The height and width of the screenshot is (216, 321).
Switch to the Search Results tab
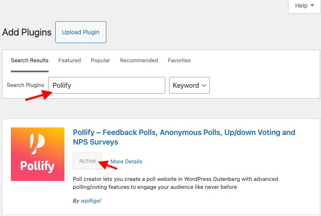[30, 61]
